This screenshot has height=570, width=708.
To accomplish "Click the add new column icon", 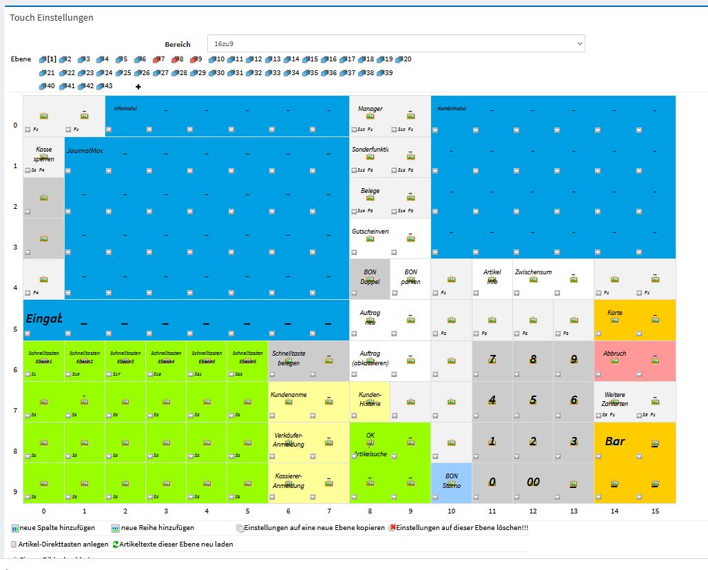I will coord(15,528).
